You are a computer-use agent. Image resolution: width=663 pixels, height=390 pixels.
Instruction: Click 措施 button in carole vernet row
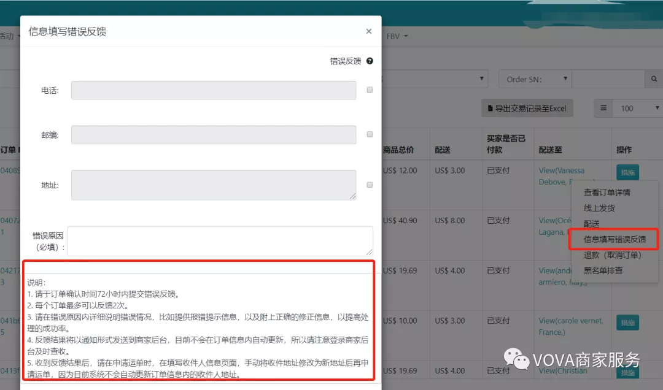click(627, 323)
